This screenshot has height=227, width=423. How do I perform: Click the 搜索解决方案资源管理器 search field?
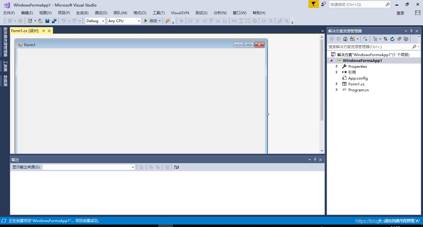tap(369, 47)
